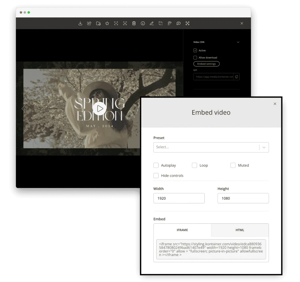Open the Preset dropdown
Viewport: 300px width, 282px height.
coord(211,147)
